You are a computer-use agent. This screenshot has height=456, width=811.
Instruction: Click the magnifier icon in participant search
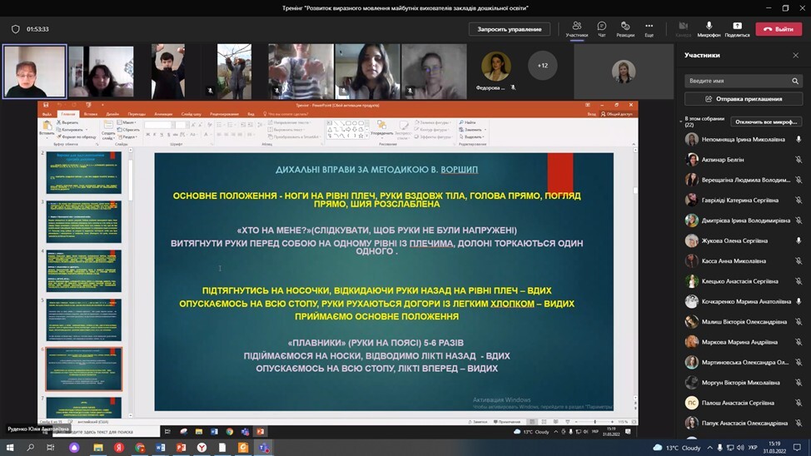[x=795, y=81]
